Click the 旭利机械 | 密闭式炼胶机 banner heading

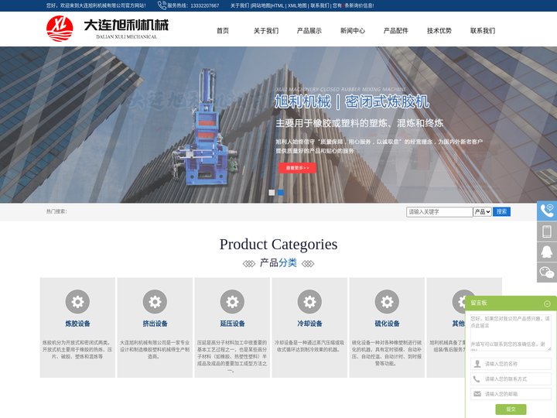click(x=352, y=102)
